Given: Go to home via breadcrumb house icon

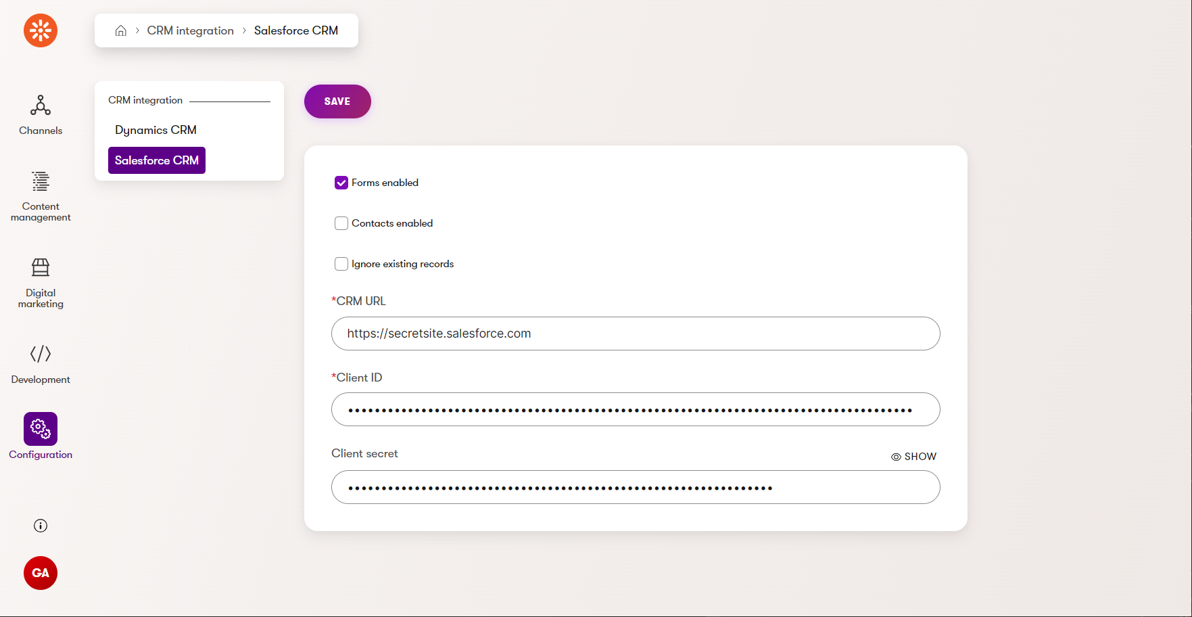Looking at the screenshot, I should pyautogui.click(x=121, y=30).
